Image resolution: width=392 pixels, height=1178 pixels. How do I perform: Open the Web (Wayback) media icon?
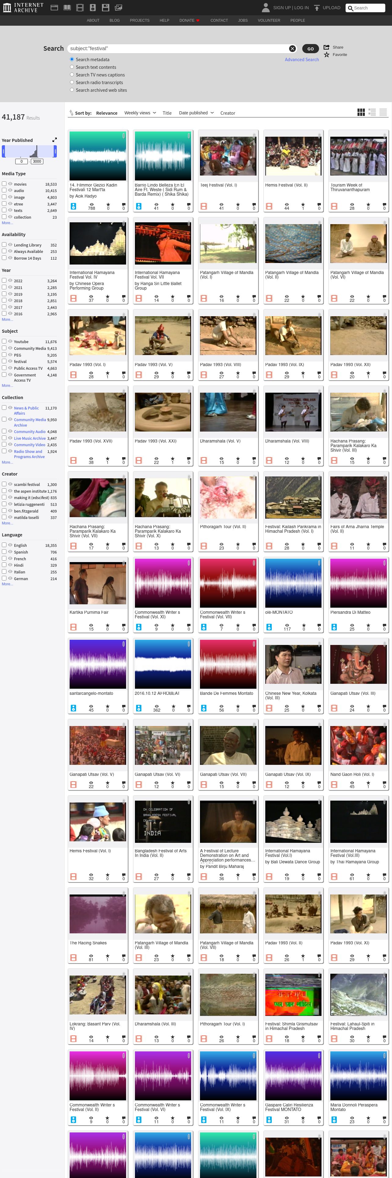54,7
